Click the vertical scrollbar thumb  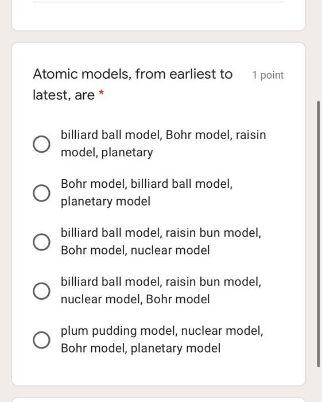[319, 234]
